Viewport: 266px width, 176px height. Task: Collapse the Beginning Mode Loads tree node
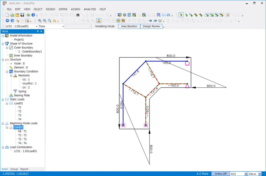[x=3, y=123]
